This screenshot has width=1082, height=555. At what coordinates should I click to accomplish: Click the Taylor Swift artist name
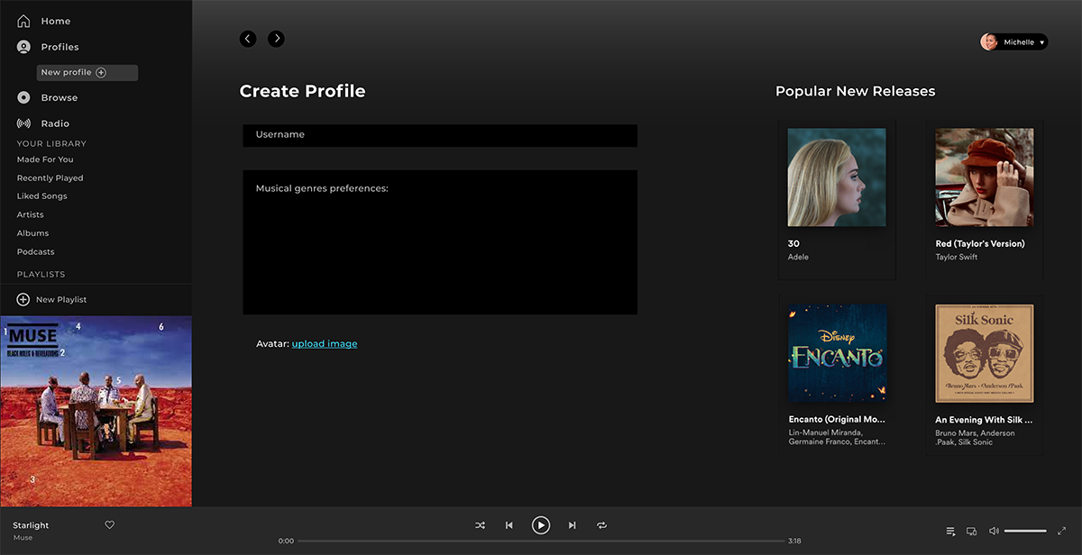click(x=957, y=257)
